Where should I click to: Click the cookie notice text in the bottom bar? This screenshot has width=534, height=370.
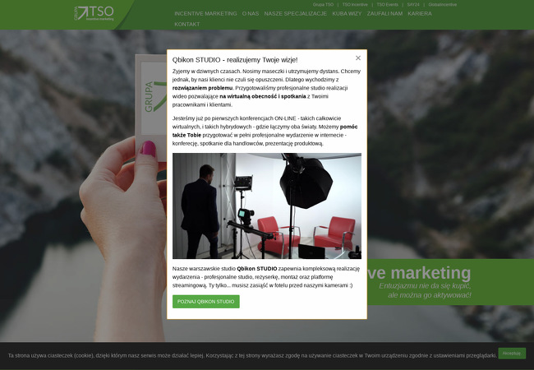tap(252, 355)
